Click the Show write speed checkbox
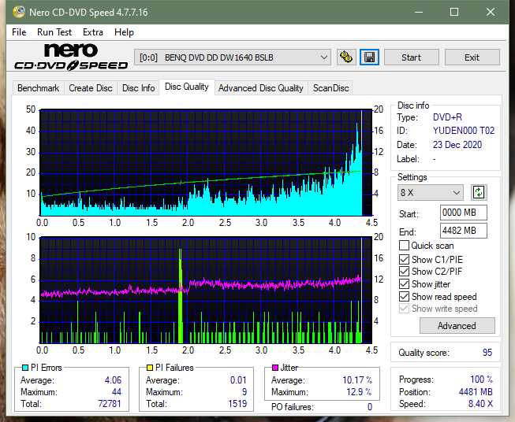The image size is (515, 422). coord(404,309)
